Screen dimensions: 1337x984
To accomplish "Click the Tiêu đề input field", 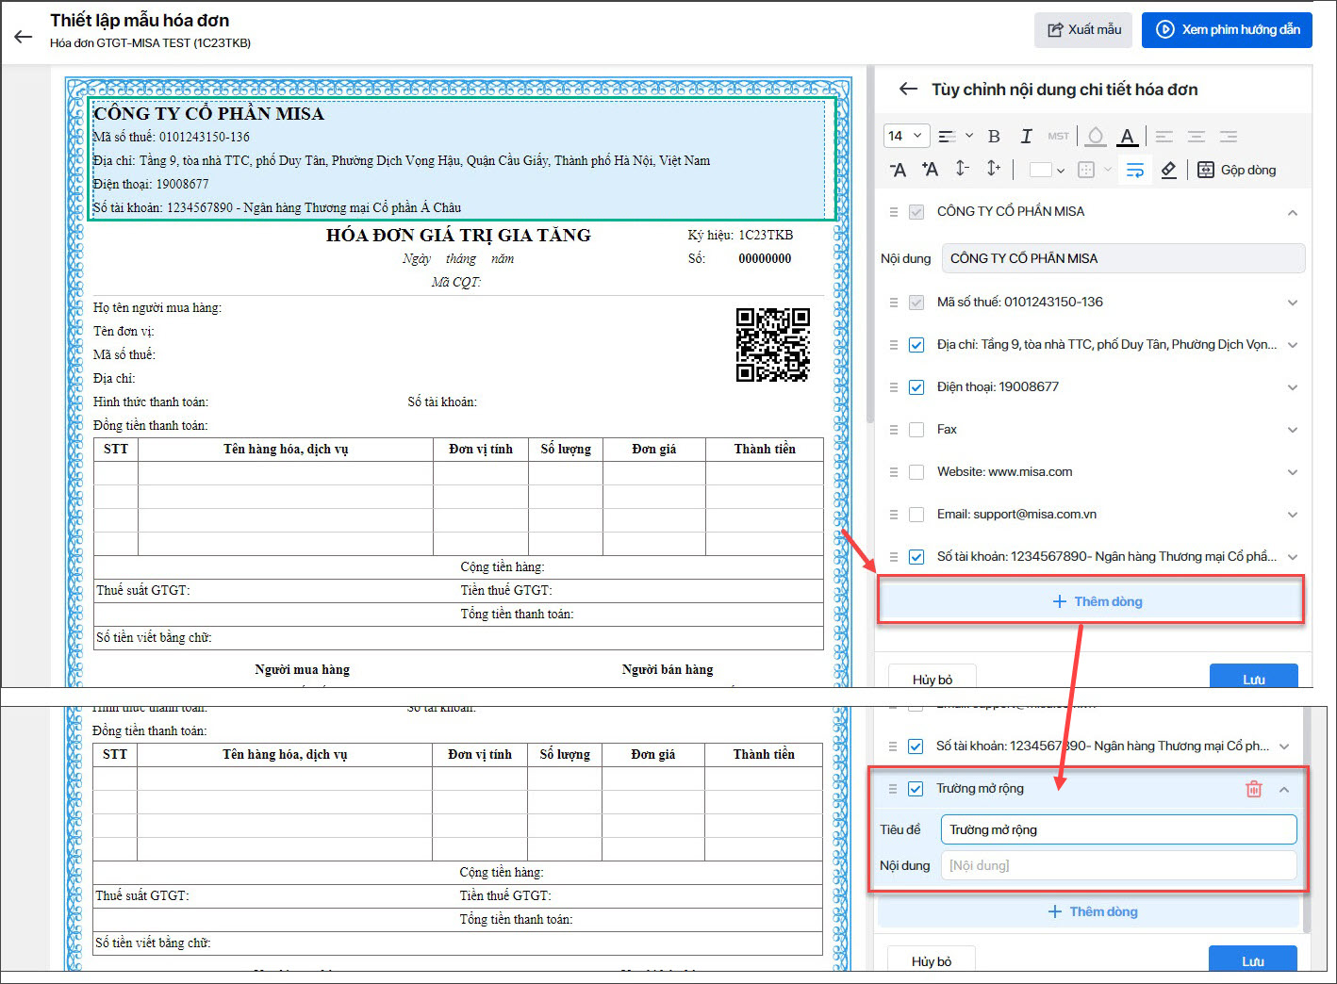I will click(x=1118, y=829).
